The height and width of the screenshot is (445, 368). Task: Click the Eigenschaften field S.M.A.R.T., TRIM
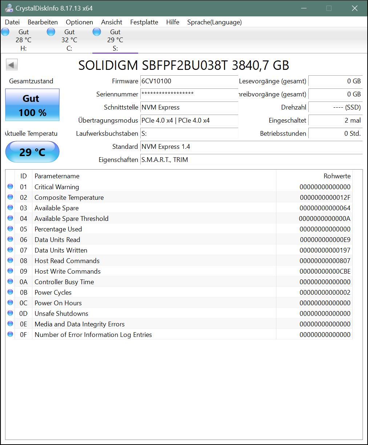tap(251, 160)
